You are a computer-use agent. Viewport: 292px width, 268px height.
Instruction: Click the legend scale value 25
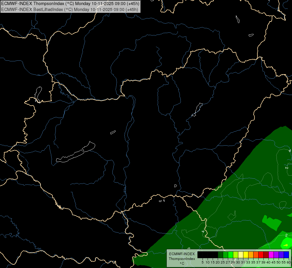(x=223, y=262)
